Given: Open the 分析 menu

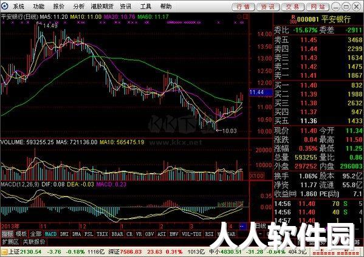Looking at the screenshot, I should tap(79, 7).
